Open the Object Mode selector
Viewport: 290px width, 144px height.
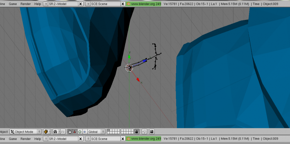tap(25, 132)
